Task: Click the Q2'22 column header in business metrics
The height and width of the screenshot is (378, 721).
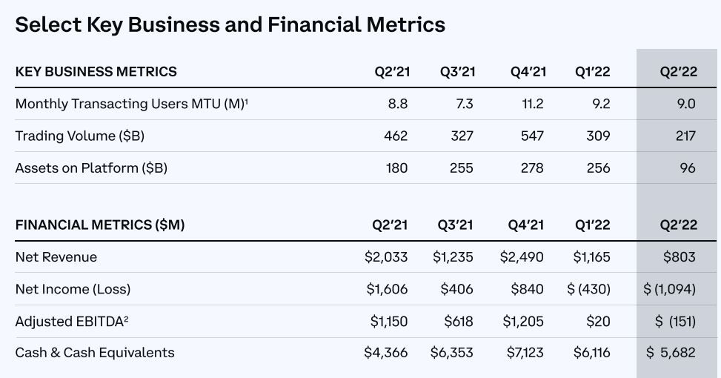Action: click(678, 72)
